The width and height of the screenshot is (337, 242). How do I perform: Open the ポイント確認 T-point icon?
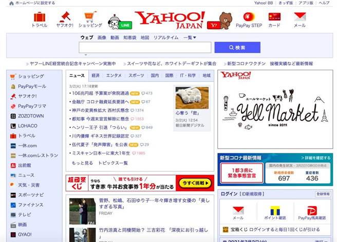pyautogui.click(x=275, y=211)
